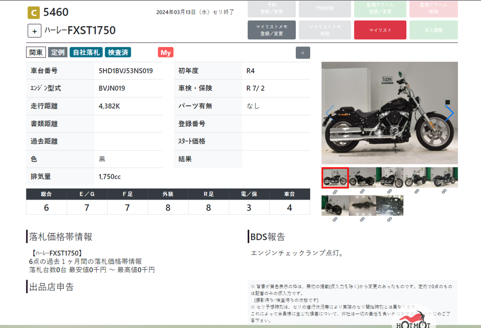Click 監視アラーム 登録／変更 button
This screenshot has width=481, height=328.
(380, 8)
